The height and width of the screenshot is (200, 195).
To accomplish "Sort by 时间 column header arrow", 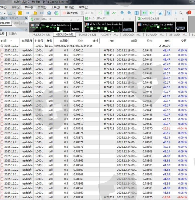I will coord(11,41).
